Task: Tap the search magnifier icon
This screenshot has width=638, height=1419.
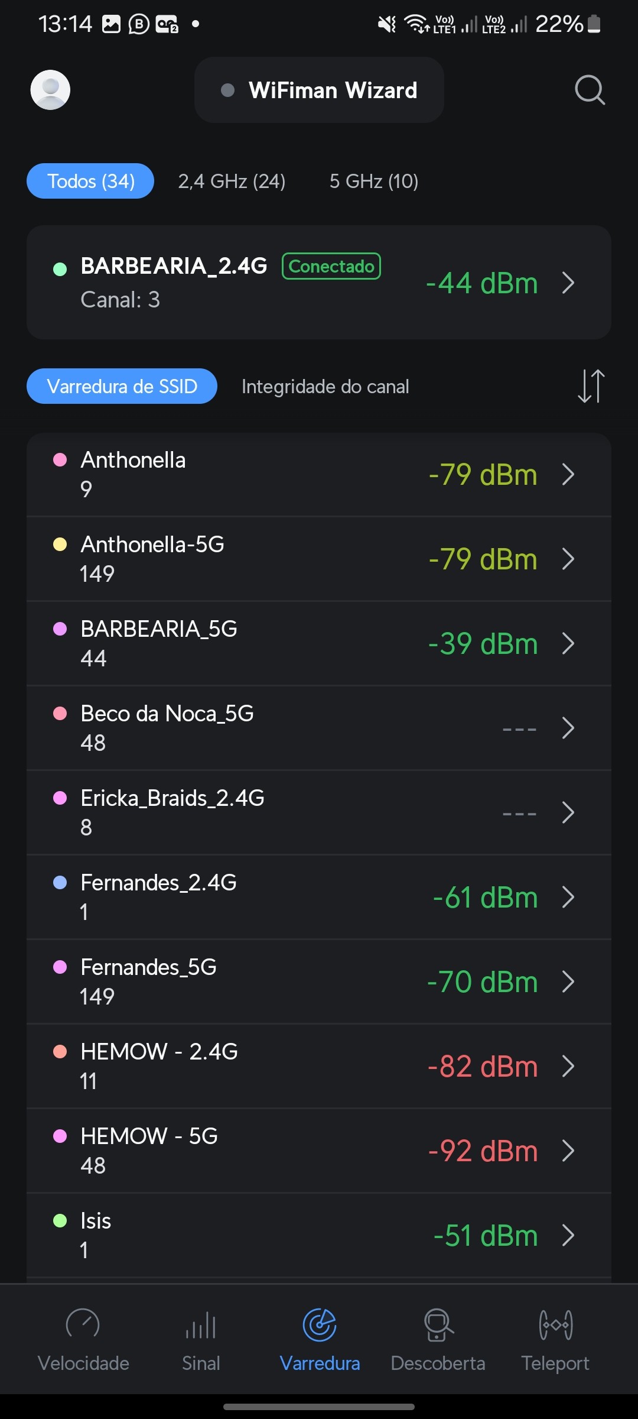Action: click(590, 90)
